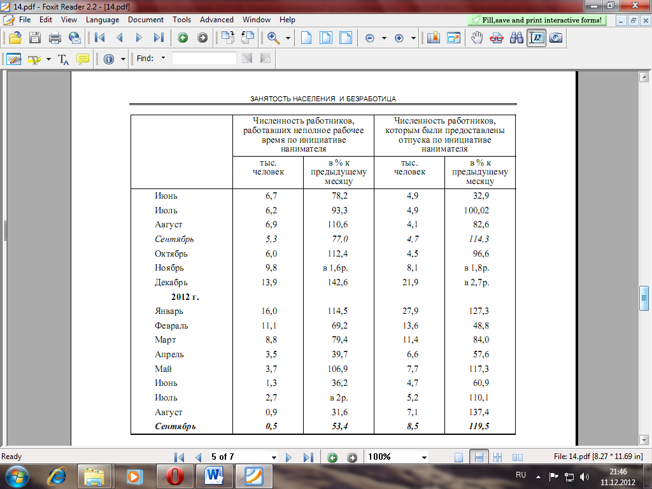
Task: Open Opera browser from the taskbar
Action: click(x=174, y=476)
